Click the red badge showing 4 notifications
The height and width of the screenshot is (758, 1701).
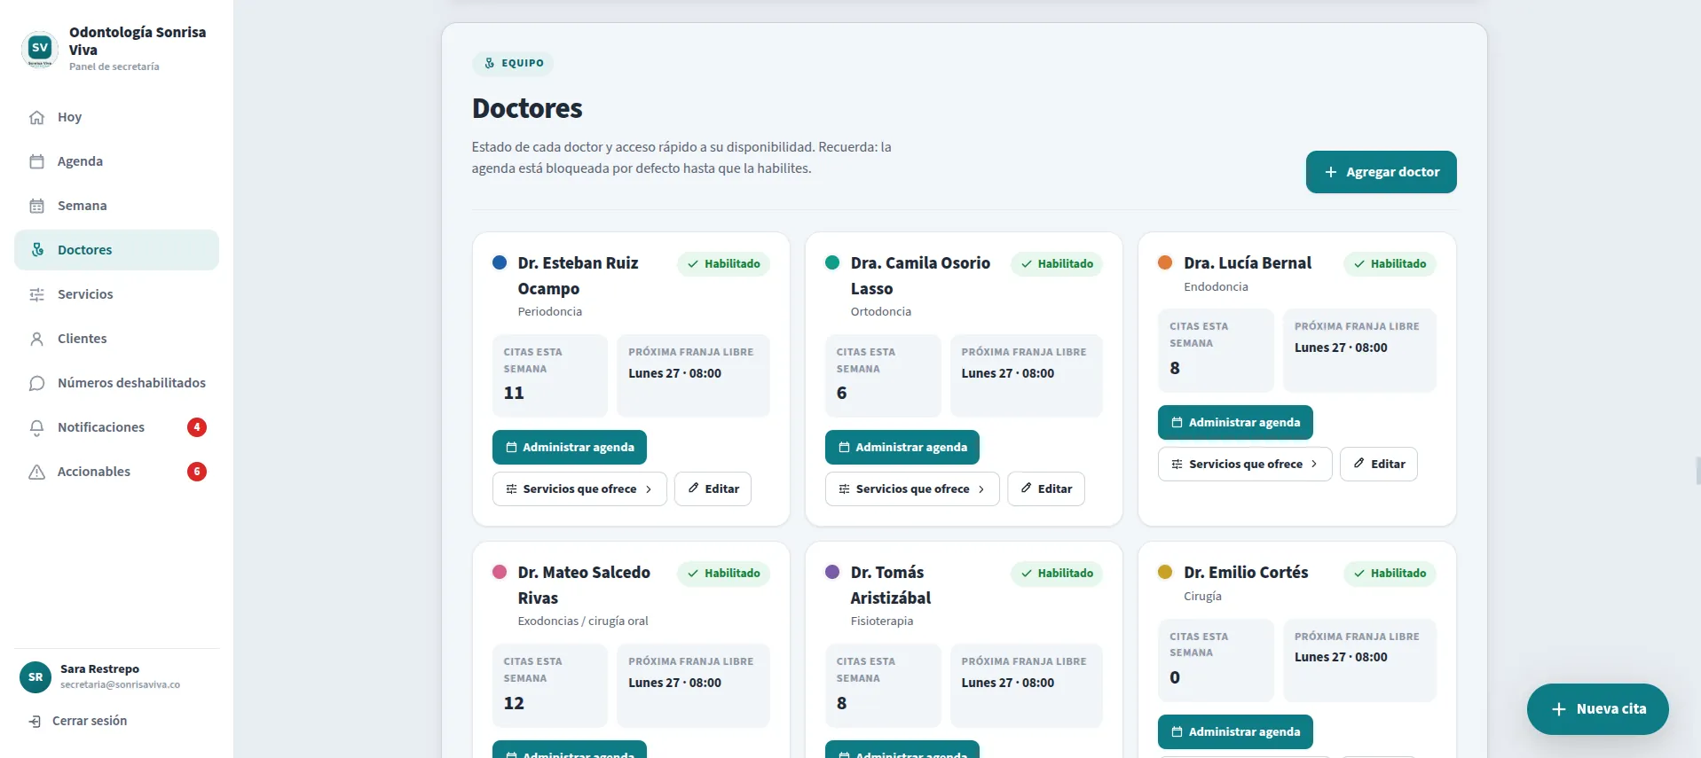point(197,427)
